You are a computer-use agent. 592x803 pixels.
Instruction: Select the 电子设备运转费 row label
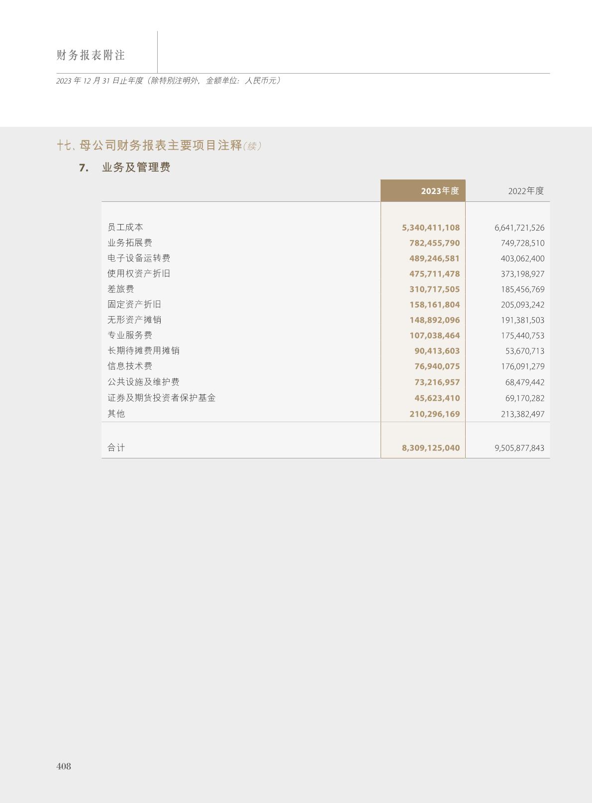pyautogui.click(x=139, y=258)
